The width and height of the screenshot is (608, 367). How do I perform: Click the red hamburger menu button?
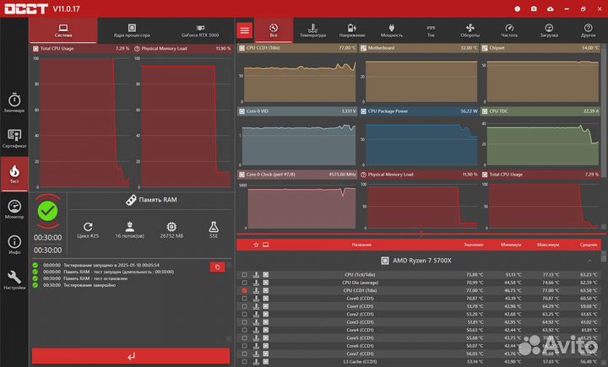(244, 30)
